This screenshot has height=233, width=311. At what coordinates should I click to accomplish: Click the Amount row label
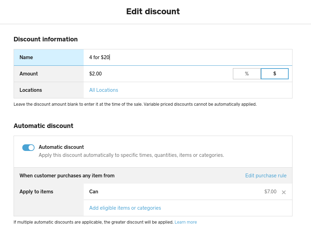29,74
